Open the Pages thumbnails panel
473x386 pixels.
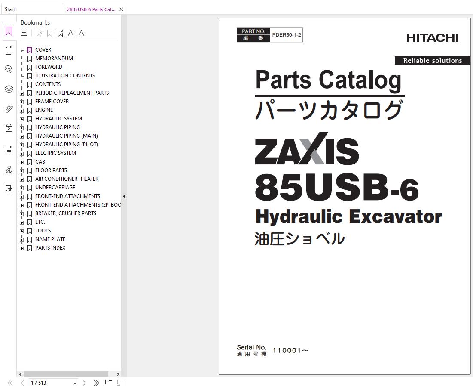(9, 50)
